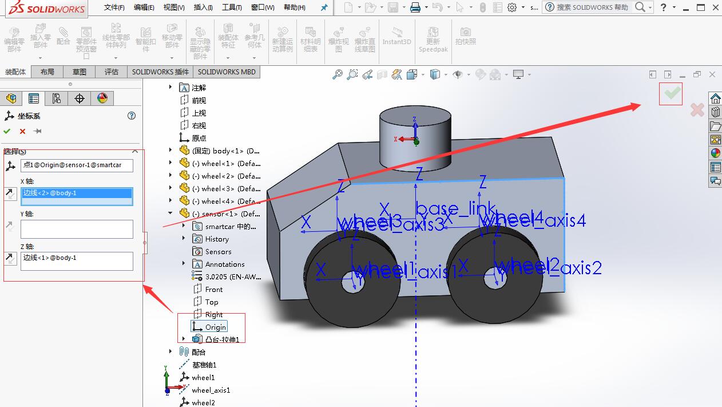The height and width of the screenshot is (407, 722).
Task: Open Display Style cube icon
Action: (435, 74)
